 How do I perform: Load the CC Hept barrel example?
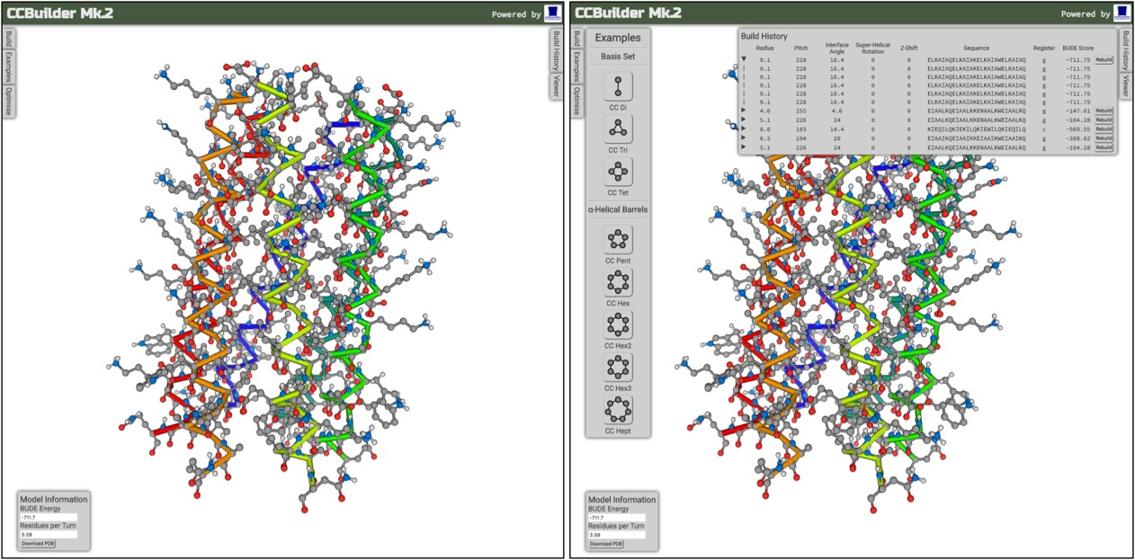click(618, 410)
